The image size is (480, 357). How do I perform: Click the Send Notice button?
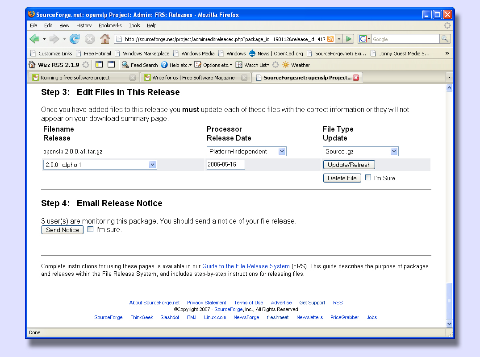(x=63, y=230)
